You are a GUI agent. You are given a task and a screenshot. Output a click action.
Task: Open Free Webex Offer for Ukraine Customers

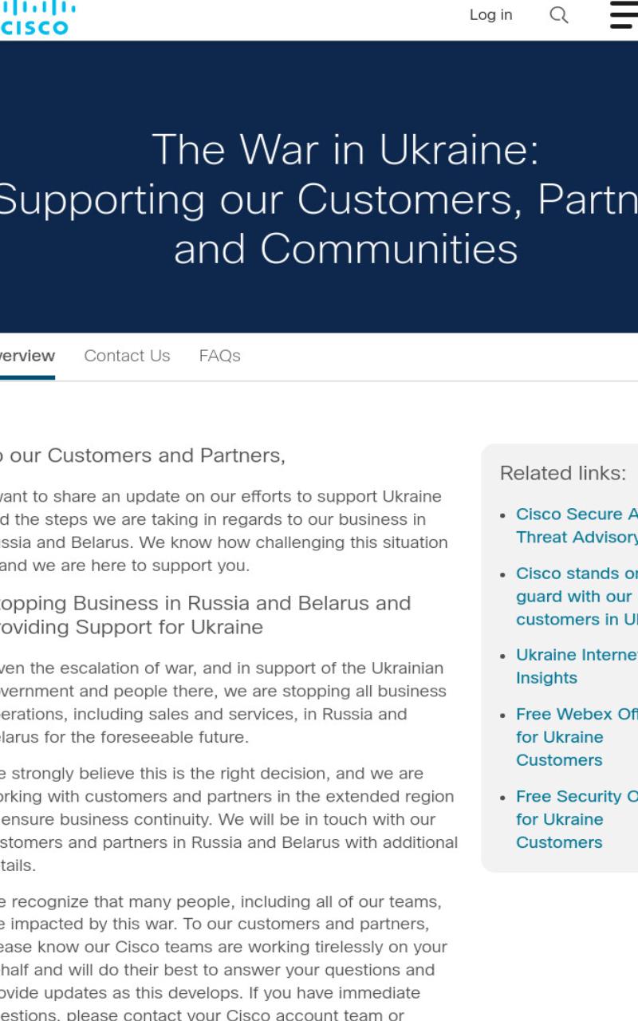[x=577, y=737]
